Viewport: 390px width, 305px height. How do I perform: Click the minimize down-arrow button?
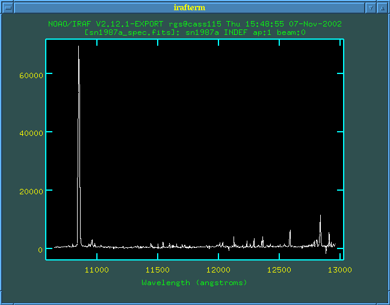coord(371,7)
